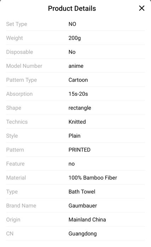The image size is (151, 247).
Task: Tap the Mainland China origin value
Action: coord(87,219)
